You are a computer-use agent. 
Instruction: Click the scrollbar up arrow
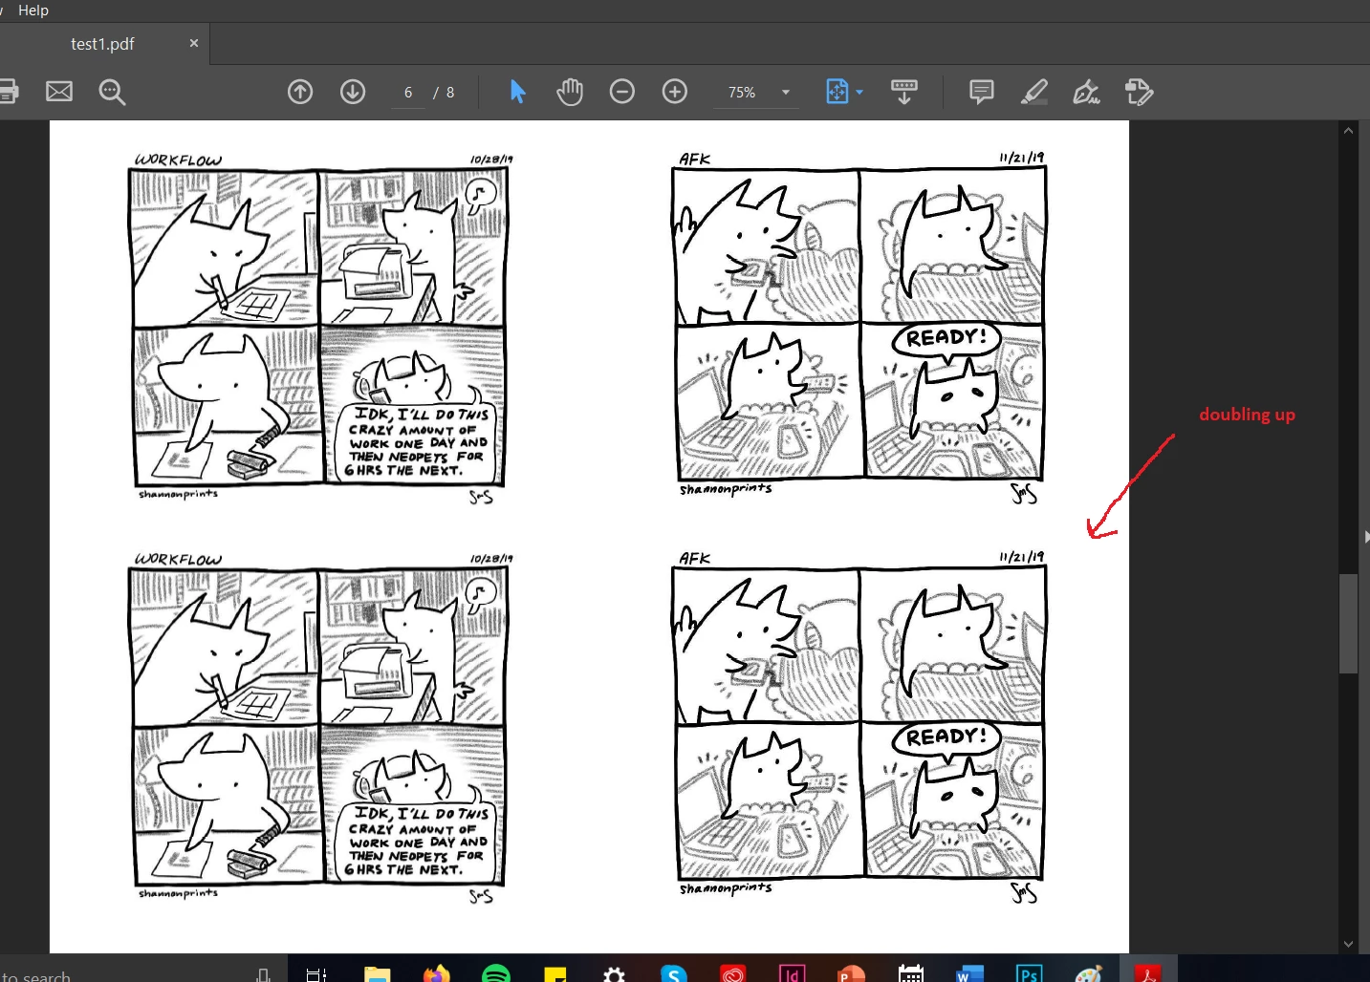click(x=1348, y=130)
